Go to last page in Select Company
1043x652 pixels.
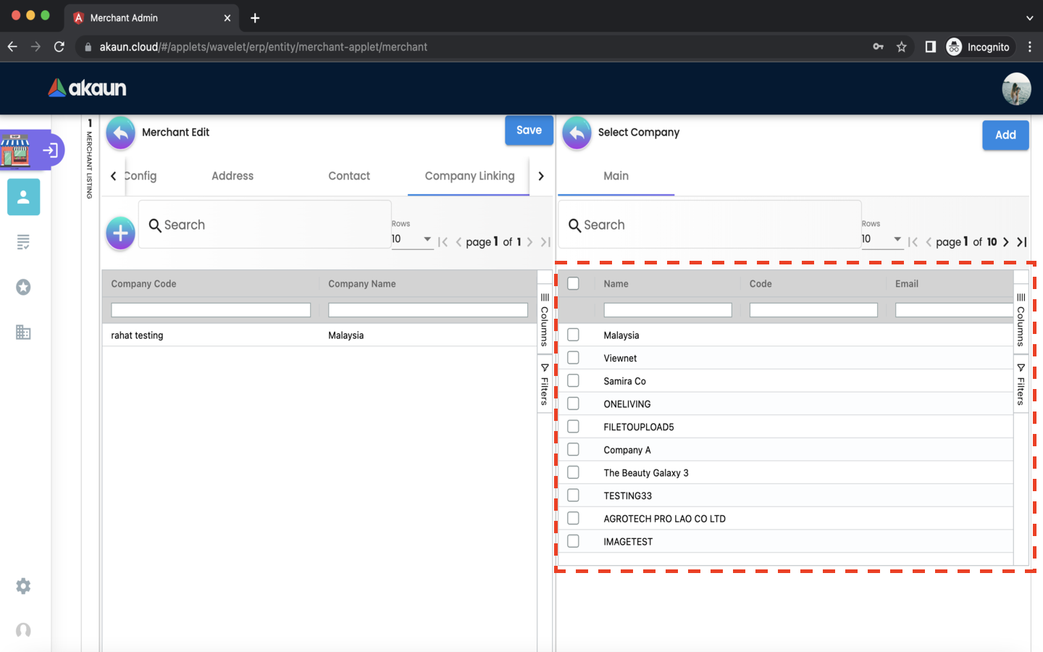point(1021,242)
